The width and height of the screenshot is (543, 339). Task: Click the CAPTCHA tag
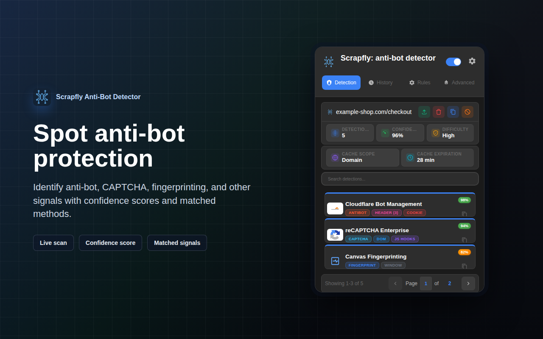coord(358,239)
